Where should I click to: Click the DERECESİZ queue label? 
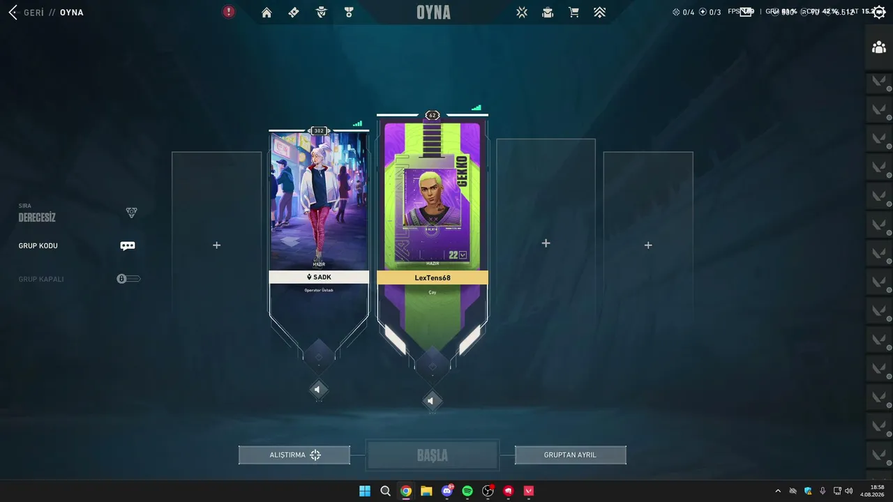click(x=37, y=218)
